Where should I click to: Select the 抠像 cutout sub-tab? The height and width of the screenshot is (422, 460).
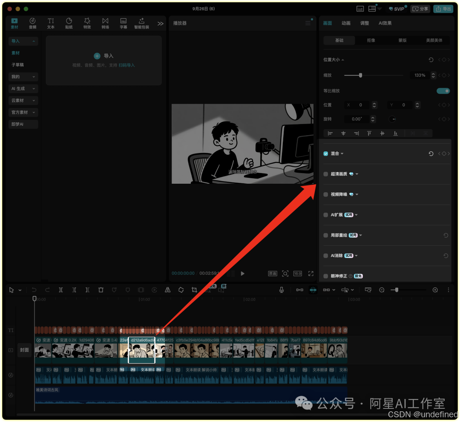tap(371, 40)
